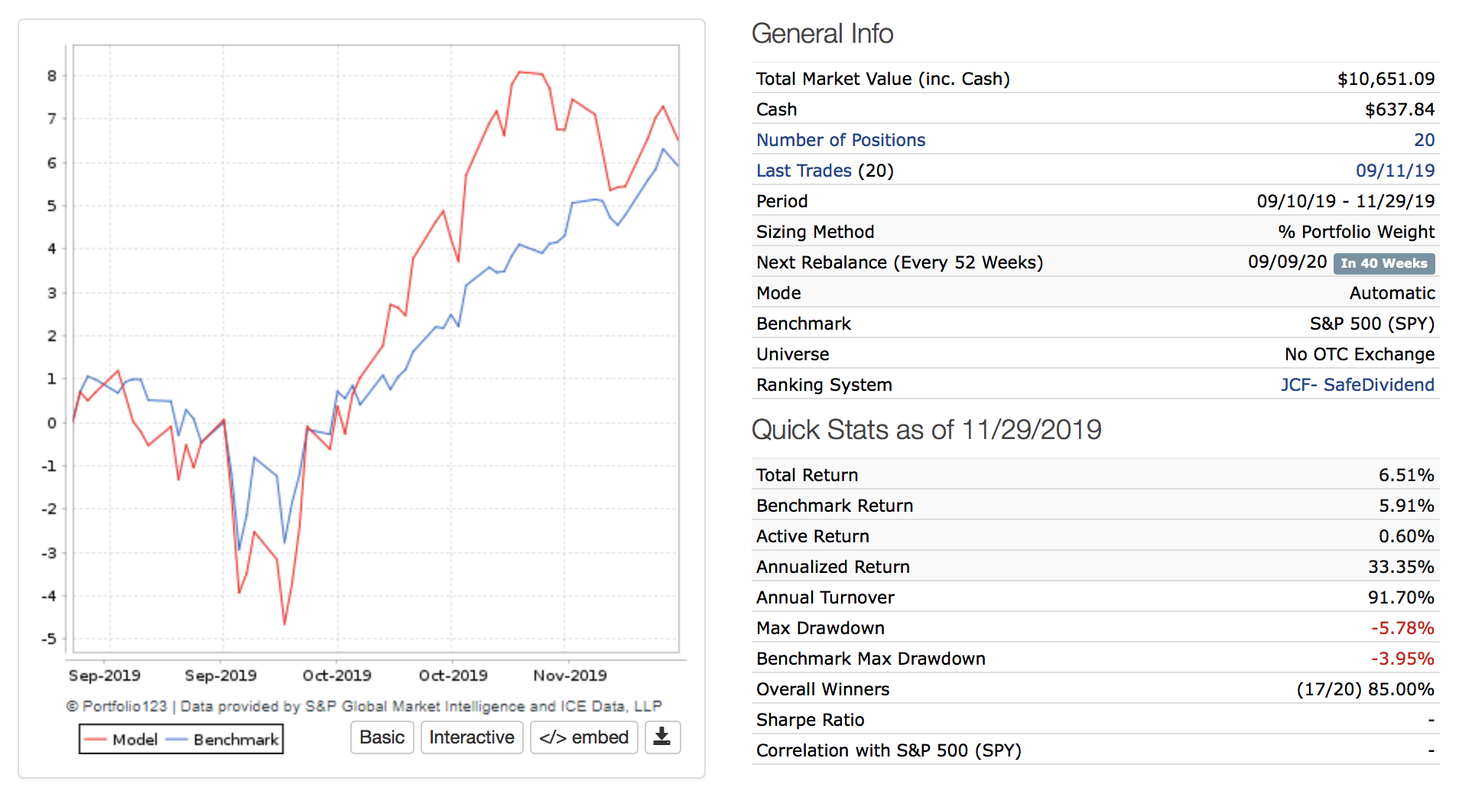Click the Total Return value 6.51%
The height and width of the screenshot is (794, 1459).
coord(1406,475)
